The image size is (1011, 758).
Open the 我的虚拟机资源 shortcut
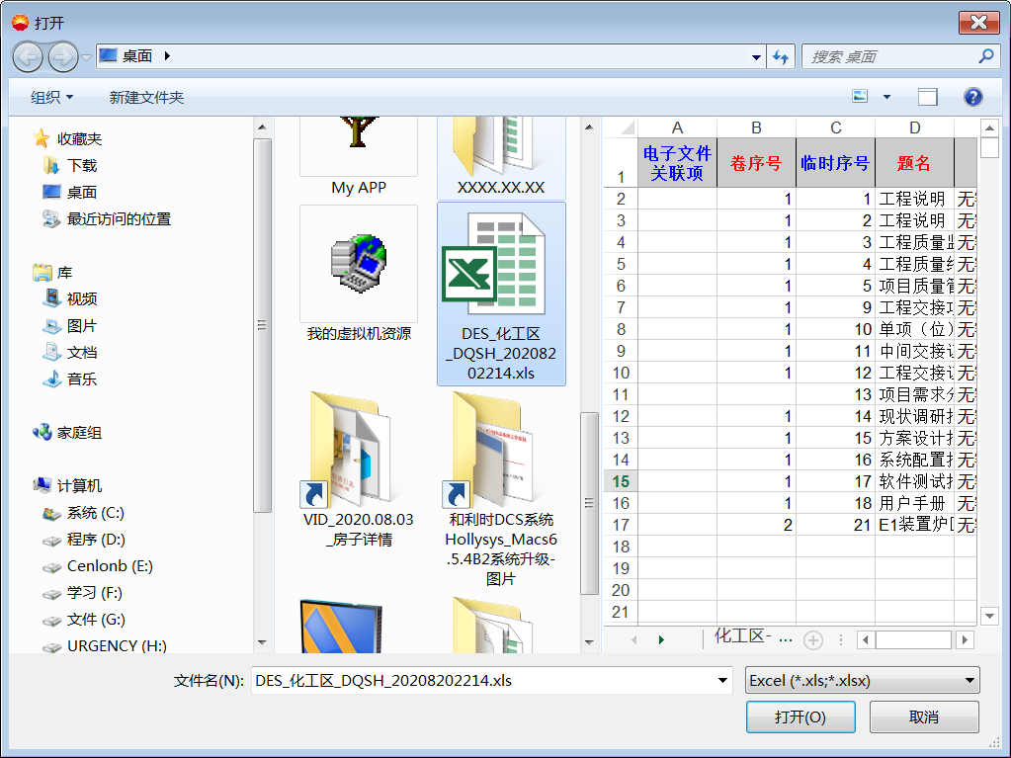pyautogui.click(x=358, y=262)
